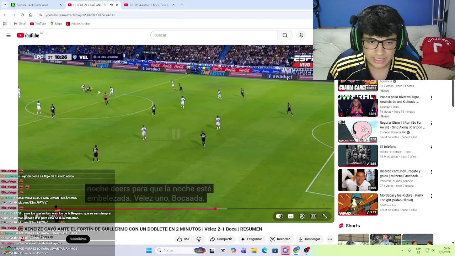Screen dimensions: 455x256
Task: Click the address bar URL
Action: tap(80, 15)
